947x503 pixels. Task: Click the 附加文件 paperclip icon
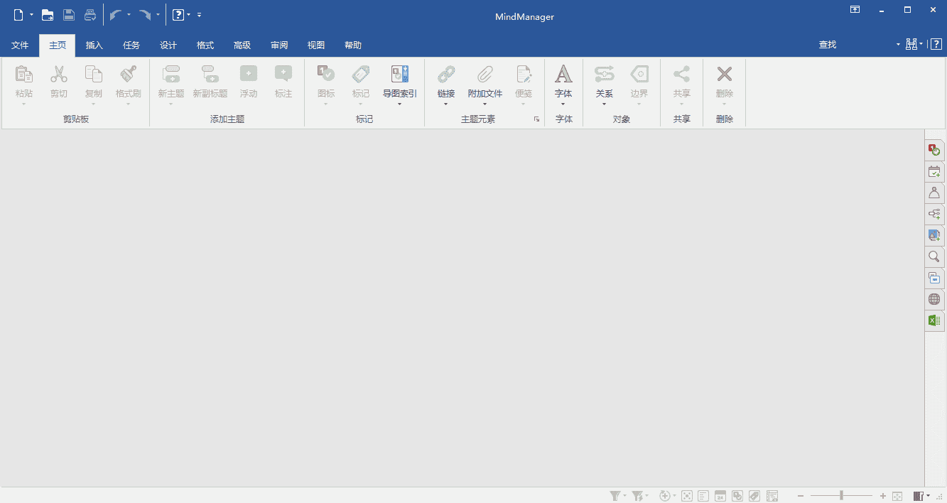point(485,75)
